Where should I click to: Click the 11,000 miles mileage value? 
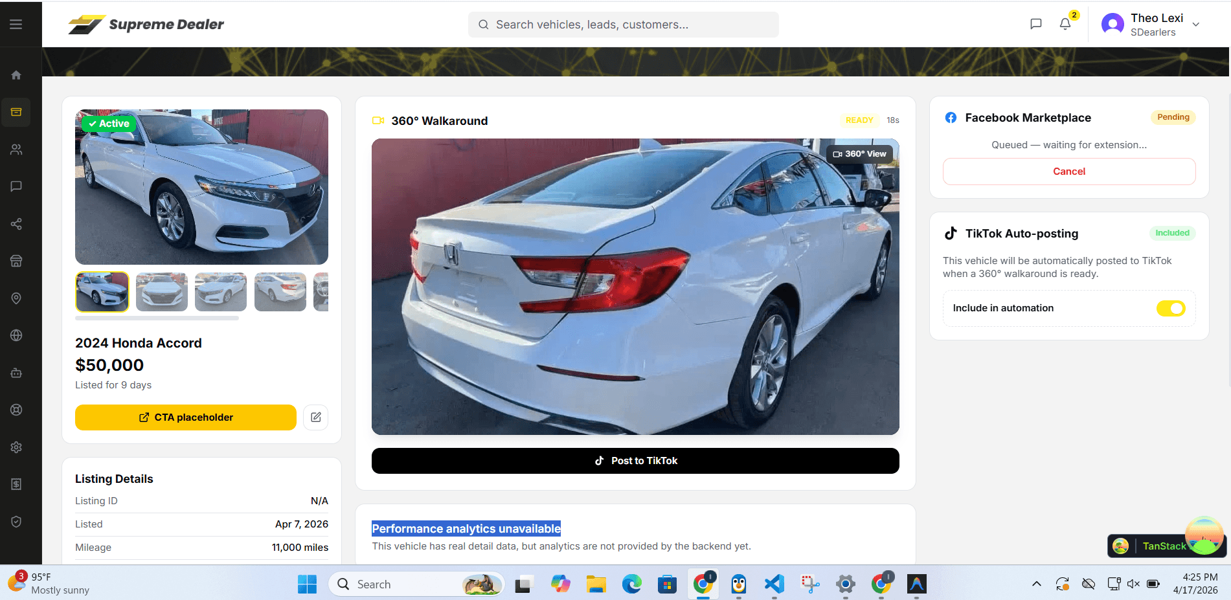(x=300, y=548)
